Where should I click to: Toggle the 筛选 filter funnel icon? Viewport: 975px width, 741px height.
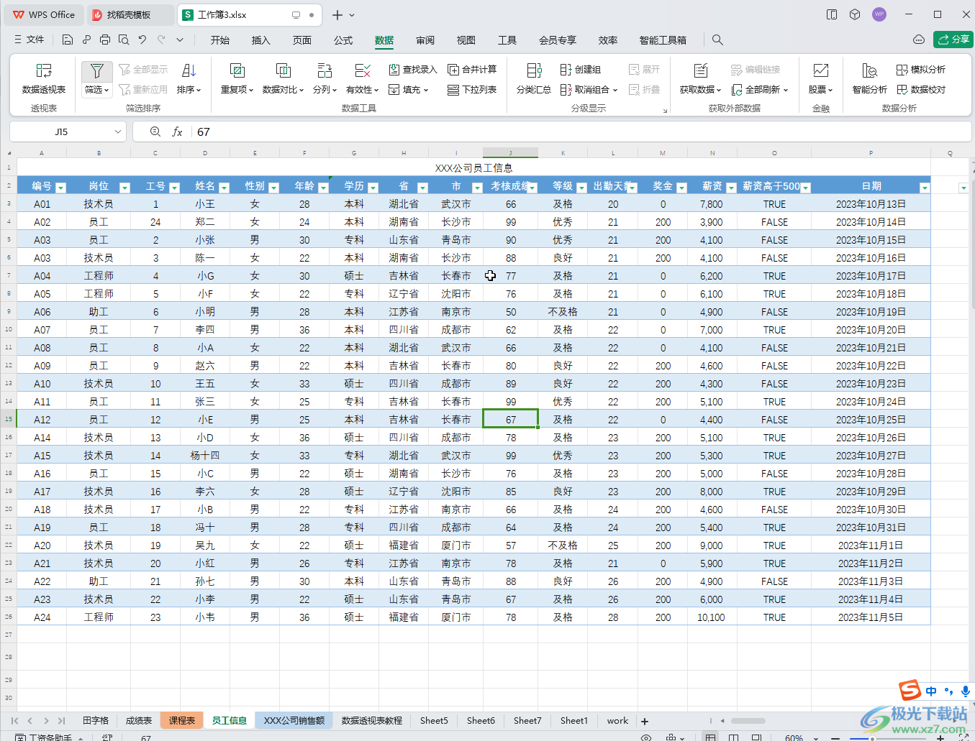[x=96, y=70]
